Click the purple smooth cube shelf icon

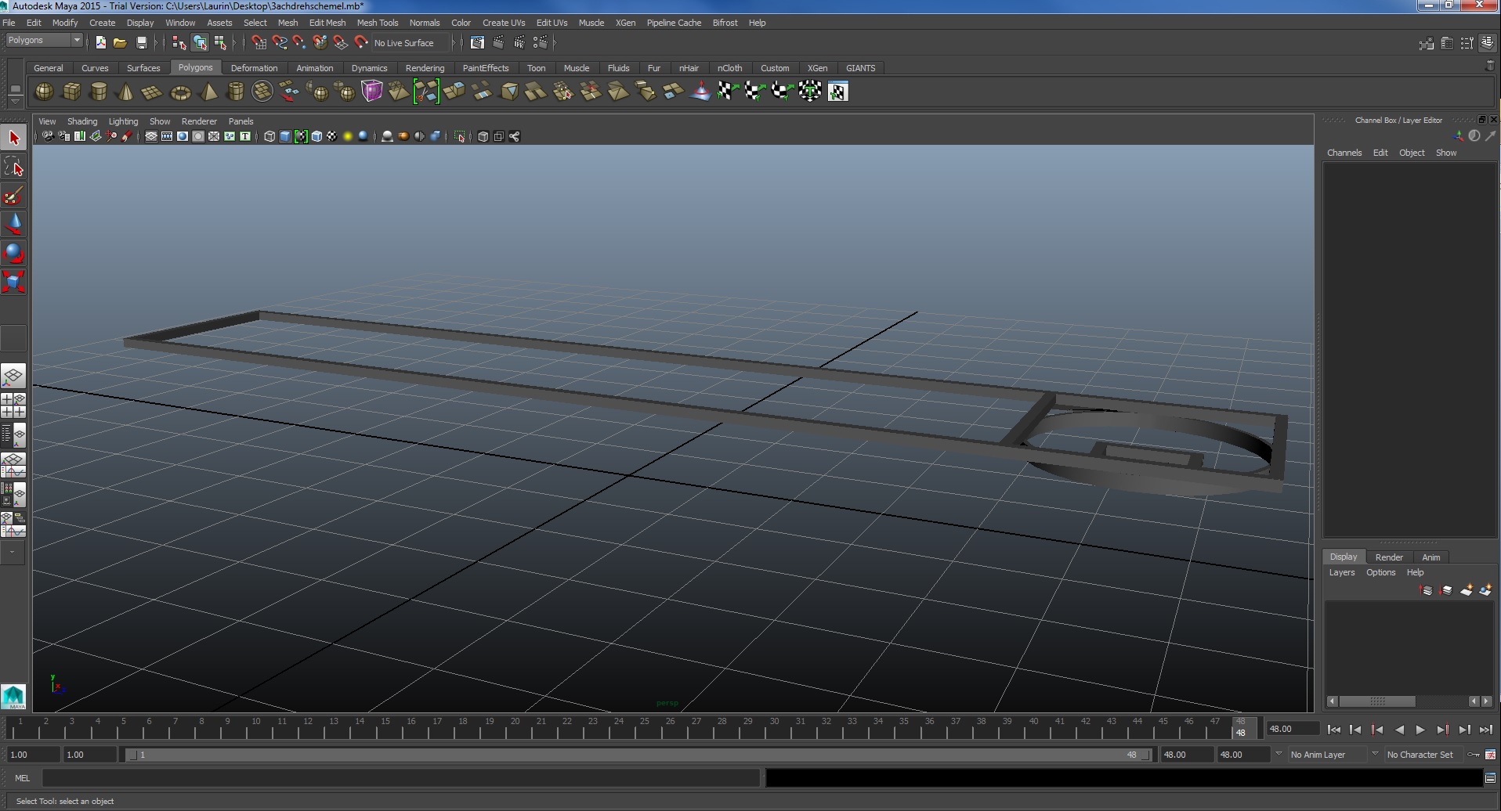(372, 92)
